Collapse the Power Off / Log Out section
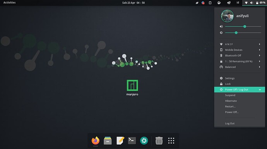Viewport: 267px width, 149px height. pos(240,89)
